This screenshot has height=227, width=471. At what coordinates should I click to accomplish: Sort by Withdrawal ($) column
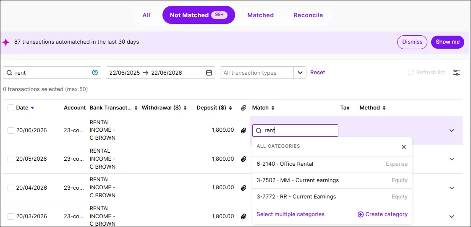point(164,108)
